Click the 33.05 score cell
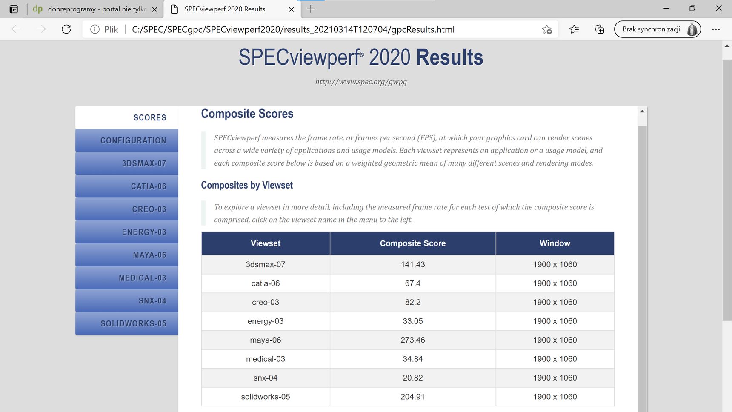The width and height of the screenshot is (732, 412). [413, 321]
